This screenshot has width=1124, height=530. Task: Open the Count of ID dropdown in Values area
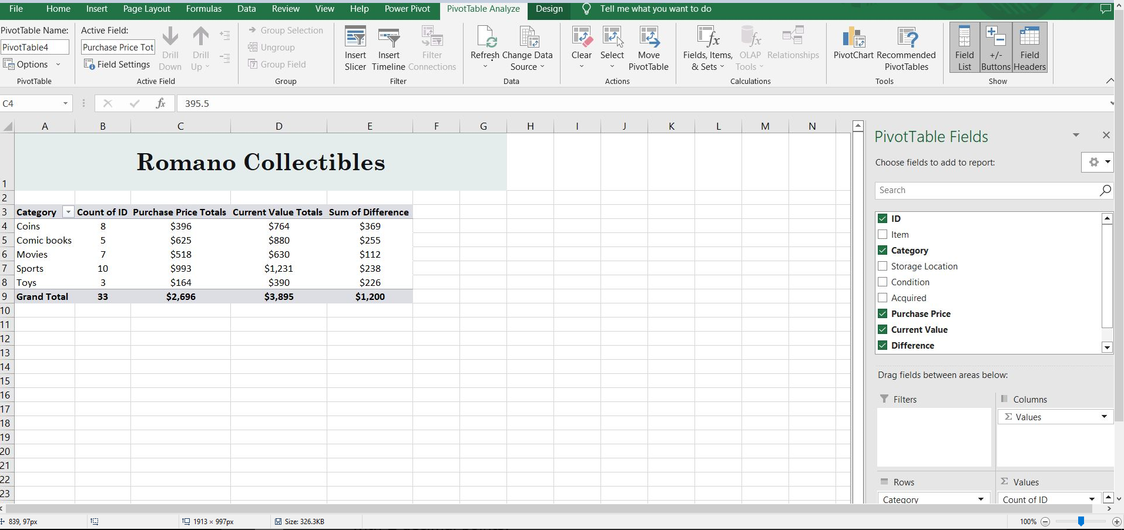pyautogui.click(x=1092, y=499)
